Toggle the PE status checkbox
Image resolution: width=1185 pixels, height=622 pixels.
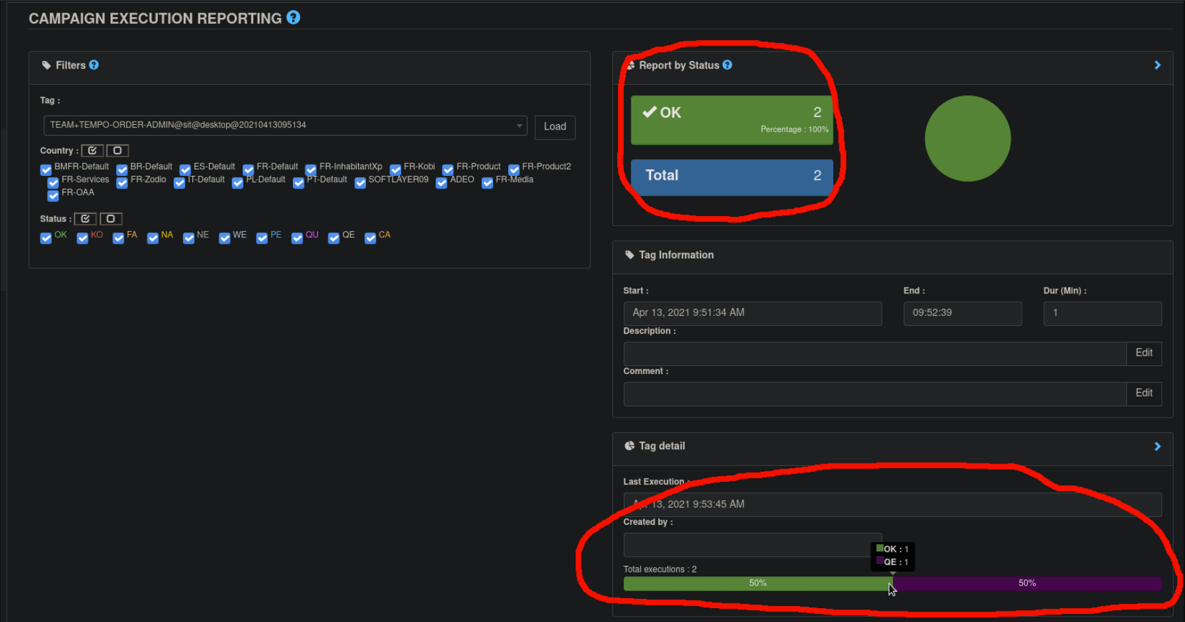pyautogui.click(x=262, y=238)
